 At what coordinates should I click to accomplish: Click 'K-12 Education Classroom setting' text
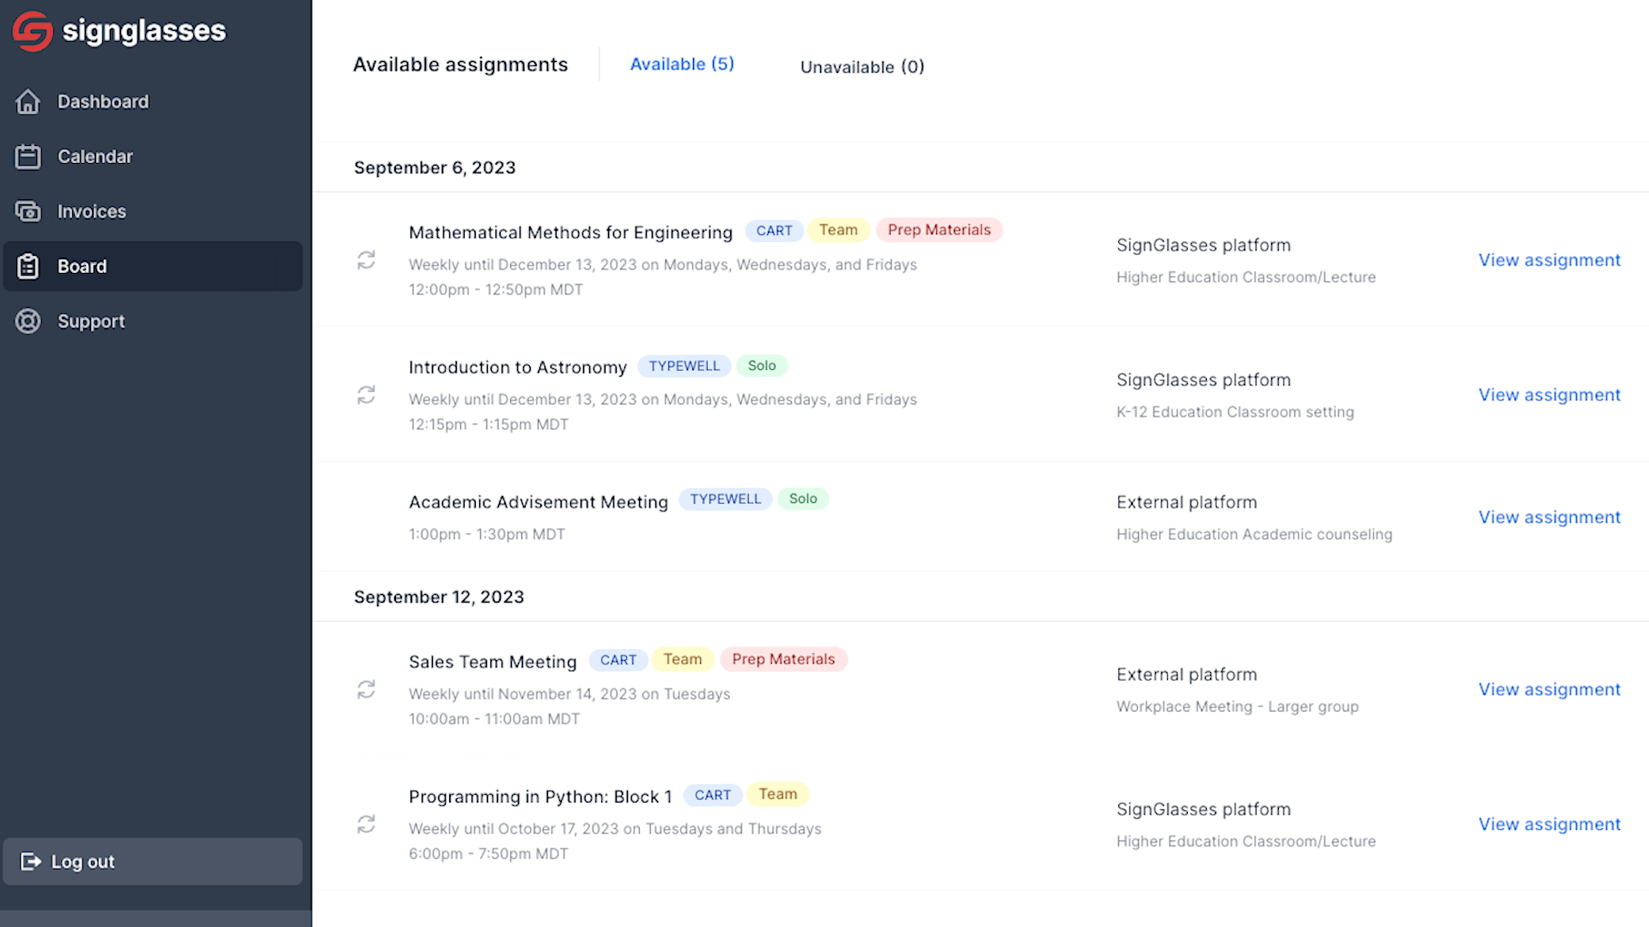tap(1235, 412)
